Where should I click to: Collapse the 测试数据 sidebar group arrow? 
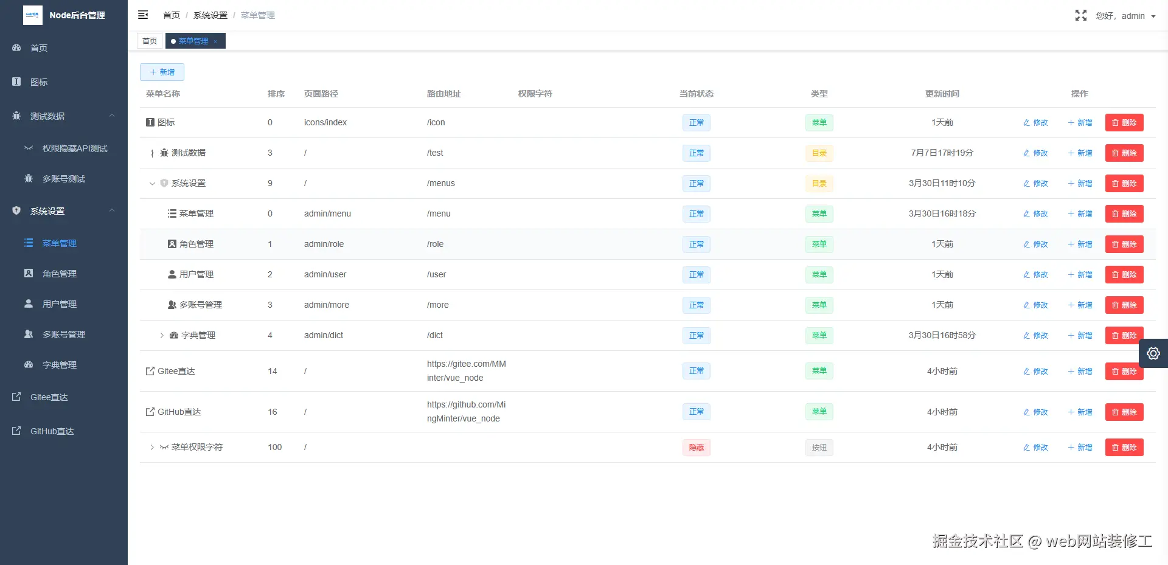[112, 116]
